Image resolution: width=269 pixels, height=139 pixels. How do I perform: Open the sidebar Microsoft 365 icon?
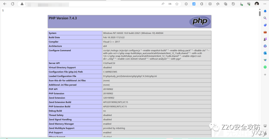pos(265,46)
